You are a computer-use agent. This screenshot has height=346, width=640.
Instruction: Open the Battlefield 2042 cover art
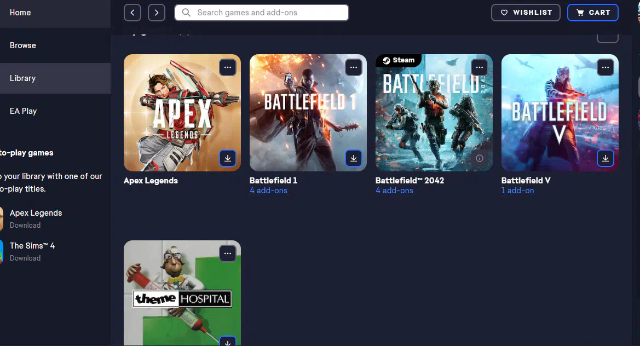(x=434, y=113)
